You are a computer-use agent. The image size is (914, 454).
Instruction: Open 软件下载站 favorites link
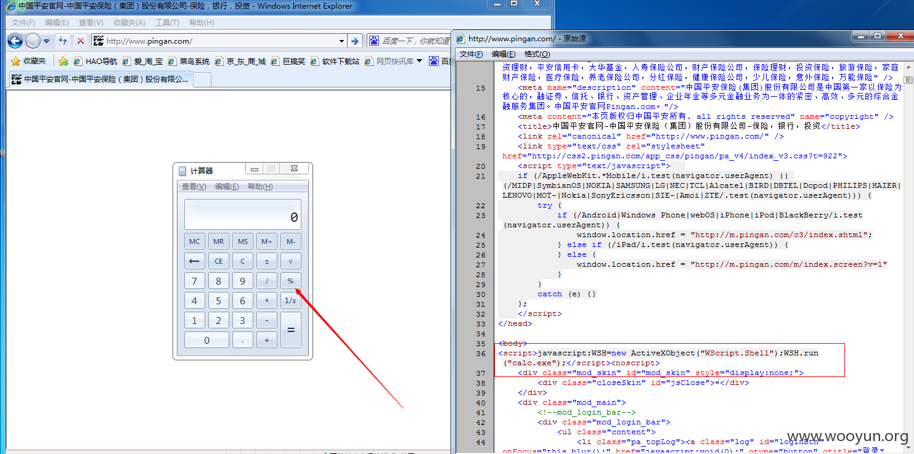click(335, 61)
